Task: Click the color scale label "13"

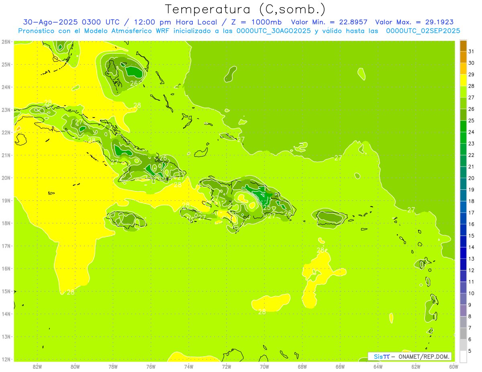Action: 471,259
